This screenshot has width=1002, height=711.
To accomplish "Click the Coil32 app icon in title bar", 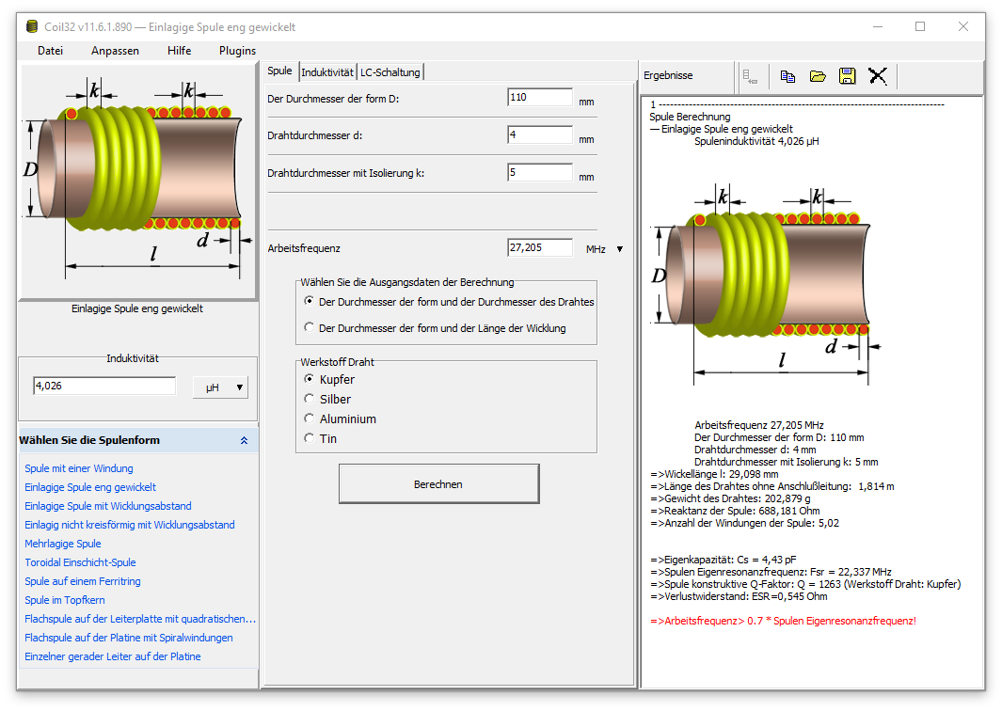I will (x=31, y=27).
